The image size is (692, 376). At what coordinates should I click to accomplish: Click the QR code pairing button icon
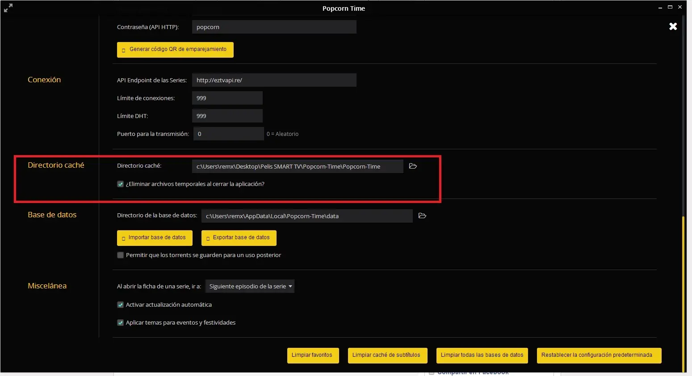pos(124,50)
